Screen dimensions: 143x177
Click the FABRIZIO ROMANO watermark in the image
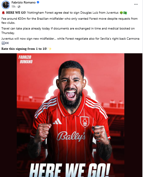(25, 60)
